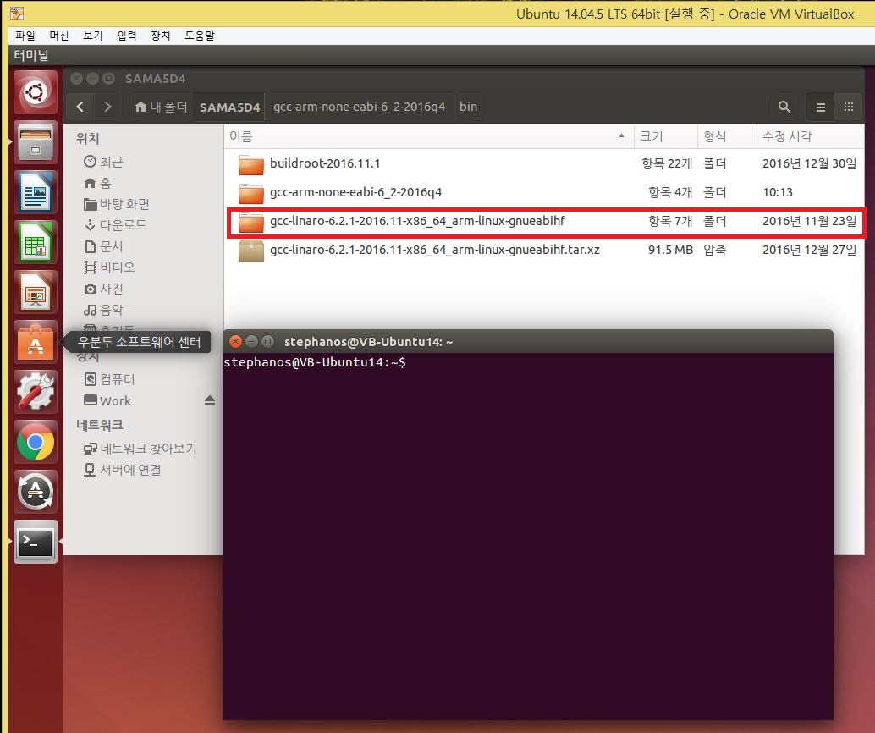Launch Google Chrome from the dock
This screenshot has width=875, height=733.
(36, 441)
